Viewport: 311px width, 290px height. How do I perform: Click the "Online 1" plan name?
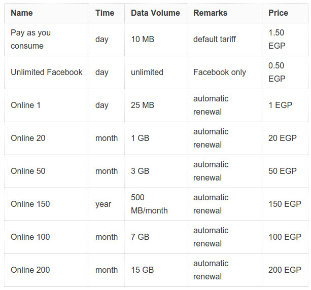pos(25,105)
